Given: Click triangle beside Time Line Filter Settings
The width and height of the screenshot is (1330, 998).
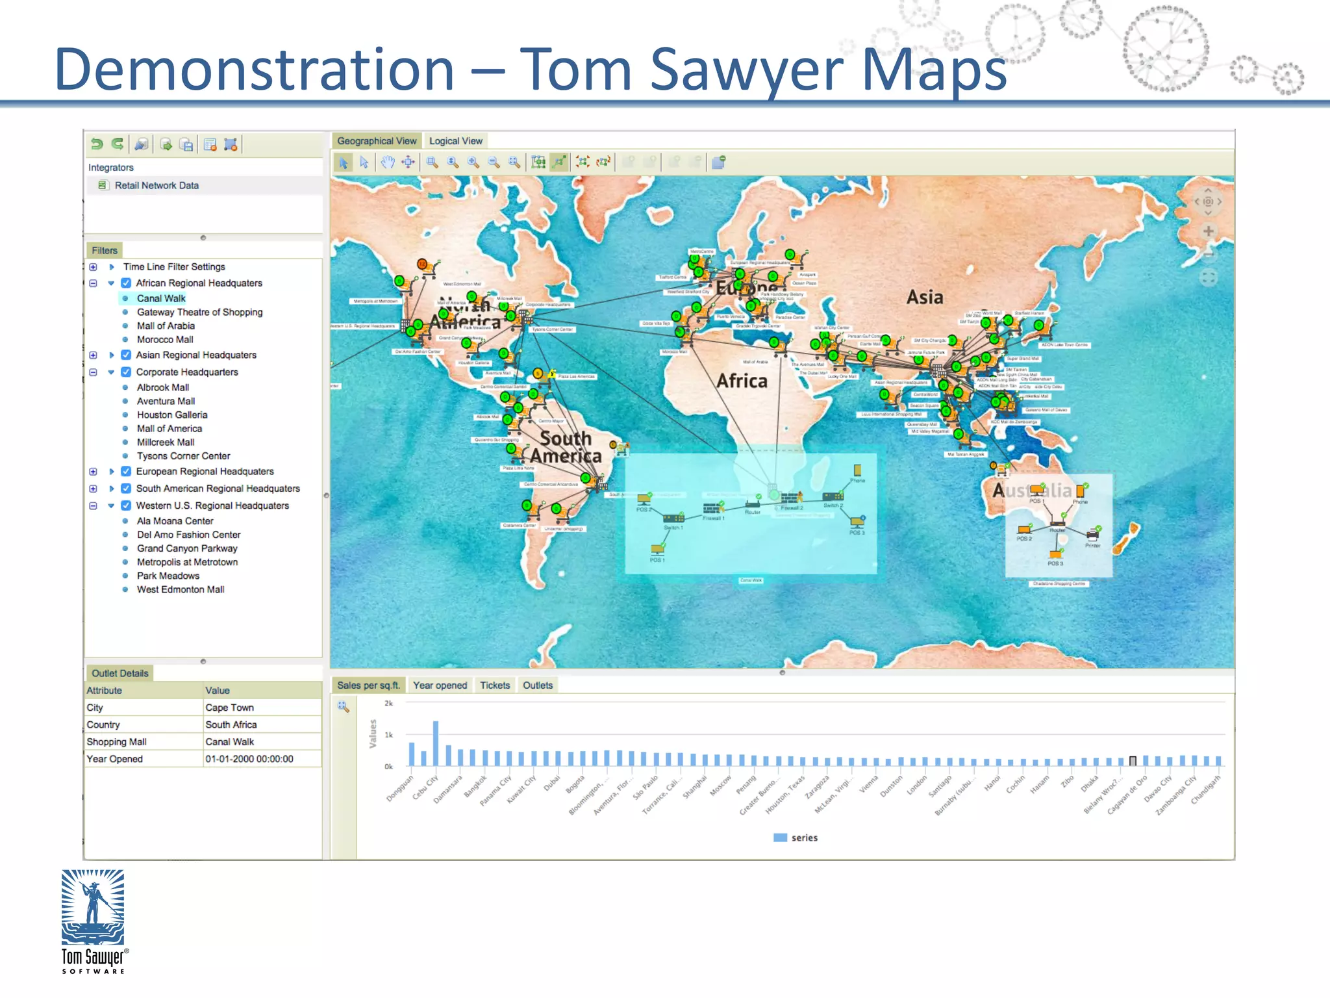Looking at the screenshot, I should [112, 267].
